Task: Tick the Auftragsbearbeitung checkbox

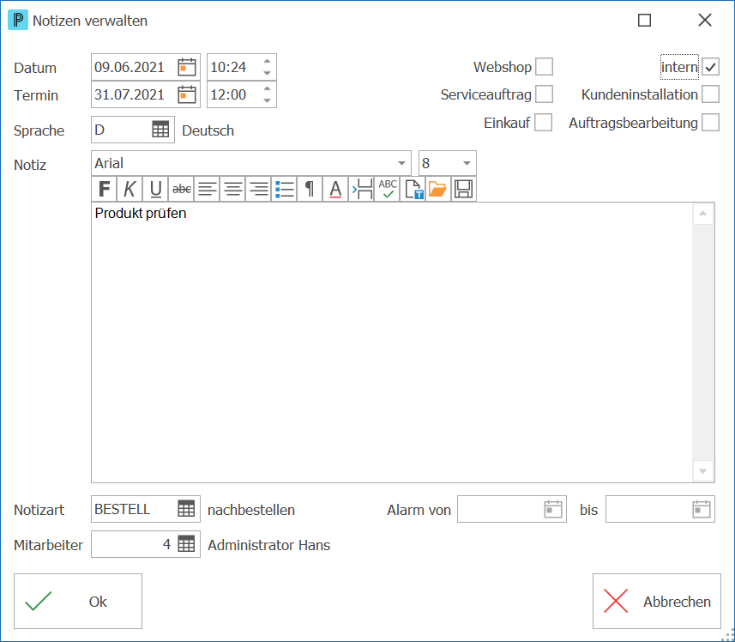Action: point(711,123)
